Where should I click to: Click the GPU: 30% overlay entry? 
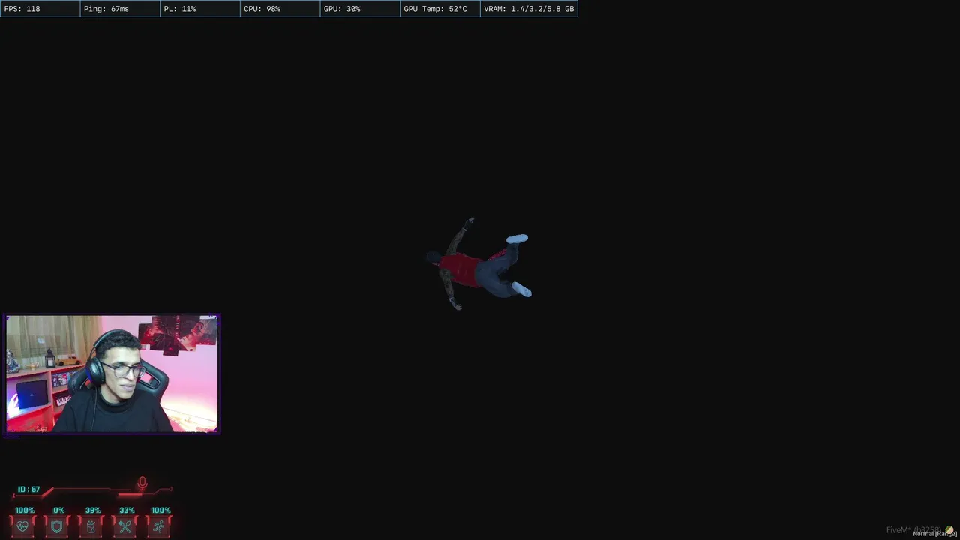pyautogui.click(x=360, y=9)
